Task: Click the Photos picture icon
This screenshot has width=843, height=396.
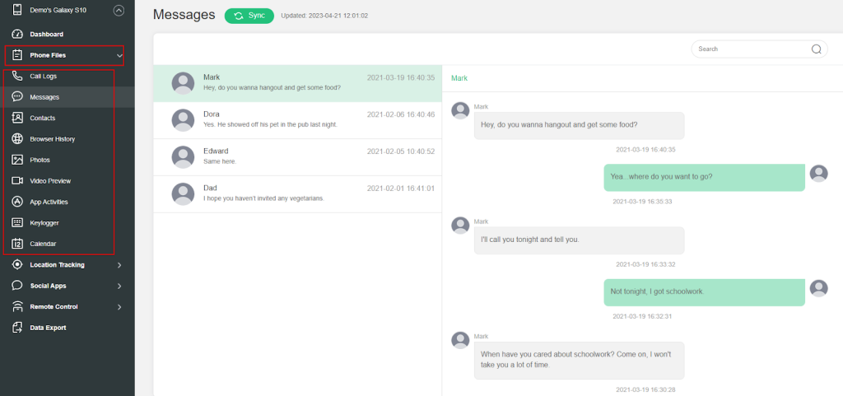Action: (x=17, y=160)
